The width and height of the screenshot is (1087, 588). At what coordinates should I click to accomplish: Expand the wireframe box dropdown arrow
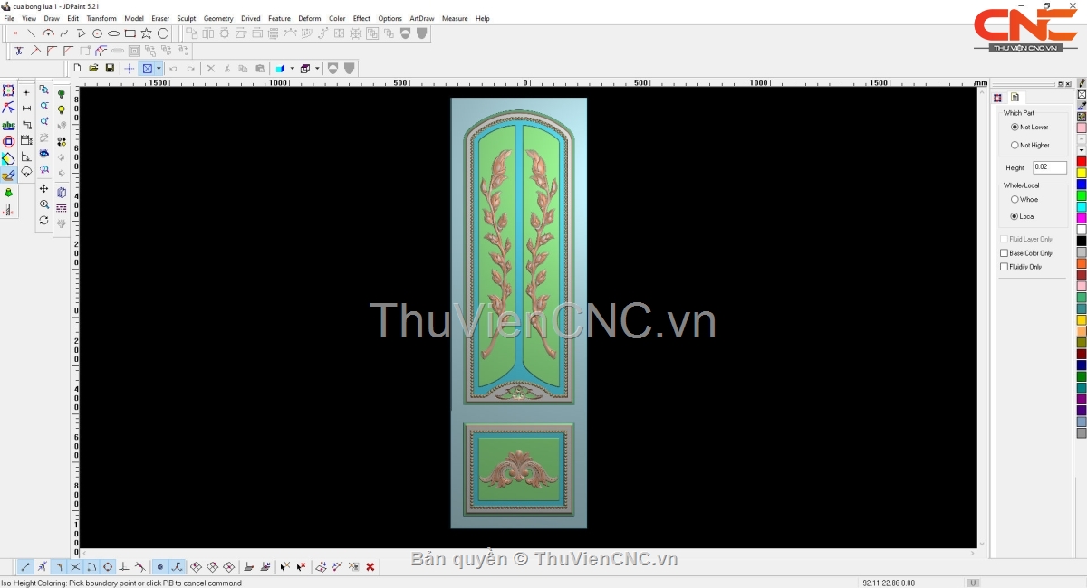(317, 68)
